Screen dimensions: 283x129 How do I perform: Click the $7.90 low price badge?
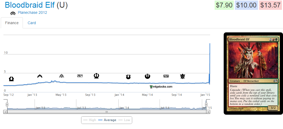[x=224, y=5]
